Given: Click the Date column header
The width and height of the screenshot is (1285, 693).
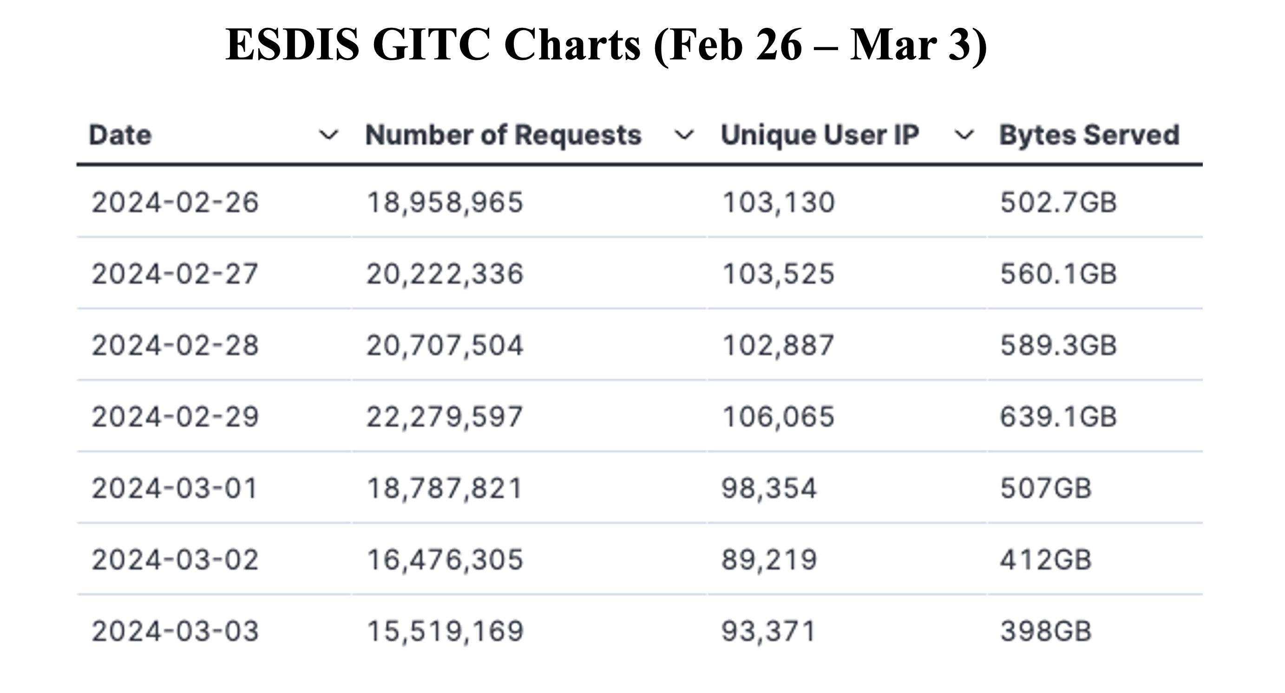Looking at the screenshot, I should coord(120,135).
